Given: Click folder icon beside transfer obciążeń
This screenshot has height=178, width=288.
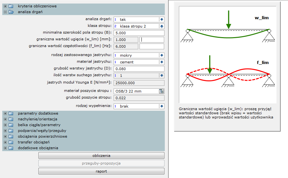Looking at the screenshot, I should coord(11,142).
